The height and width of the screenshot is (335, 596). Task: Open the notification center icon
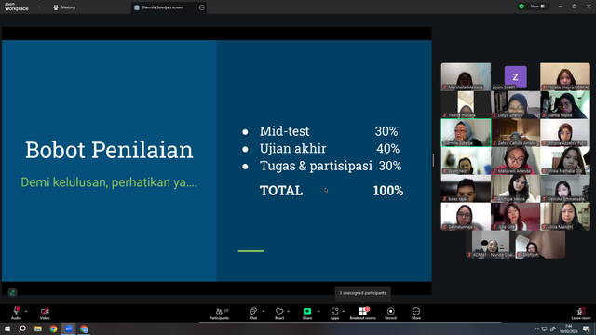[586, 328]
